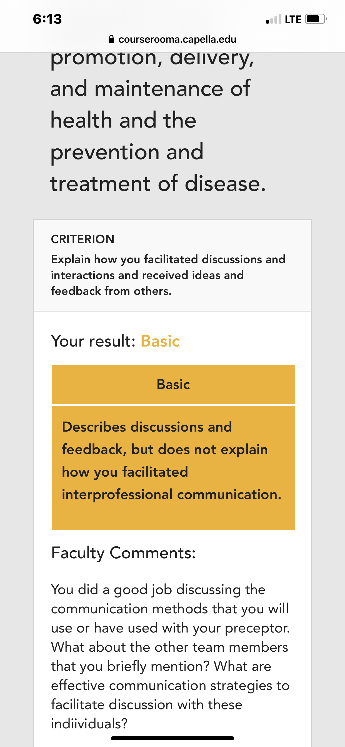Tap the Faculty Comments heading
Image resolution: width=345 pixels, height=747 pixels.
click(x=123, y=553)
